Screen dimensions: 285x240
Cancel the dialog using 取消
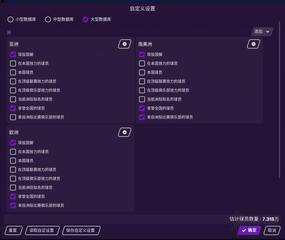(x=272, y=230)
